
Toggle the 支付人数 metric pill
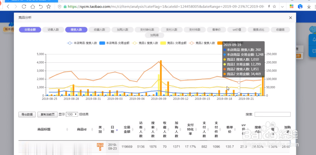[172, 30]
